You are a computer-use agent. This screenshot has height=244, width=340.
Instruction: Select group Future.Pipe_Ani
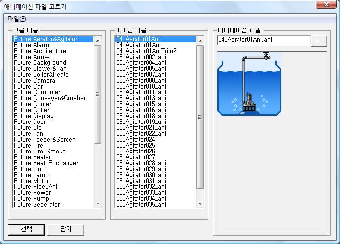click(53, 187)
